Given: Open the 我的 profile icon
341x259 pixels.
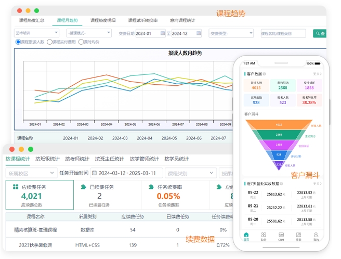Looking at the screenshot, I should (x=316, y=236).
